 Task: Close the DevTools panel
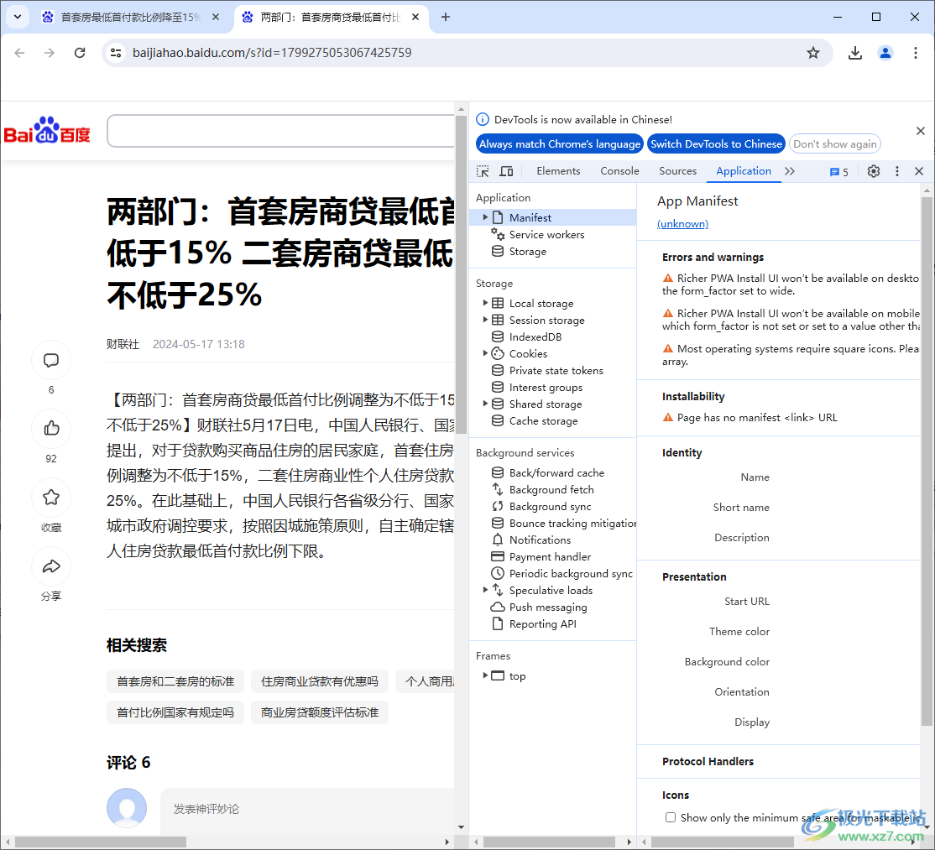coord(919,172)
